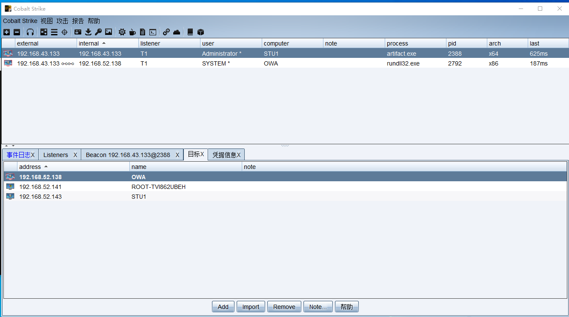Viewport: 569px width, 317px height.
Task: Click the disconnect from team server minus icon
Action: click(17, 32)
